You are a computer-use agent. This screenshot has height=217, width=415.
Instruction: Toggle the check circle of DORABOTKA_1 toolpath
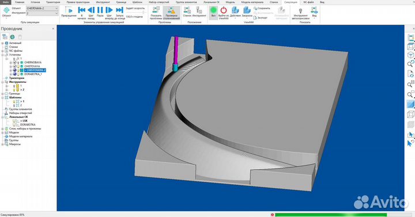(15, 74)
